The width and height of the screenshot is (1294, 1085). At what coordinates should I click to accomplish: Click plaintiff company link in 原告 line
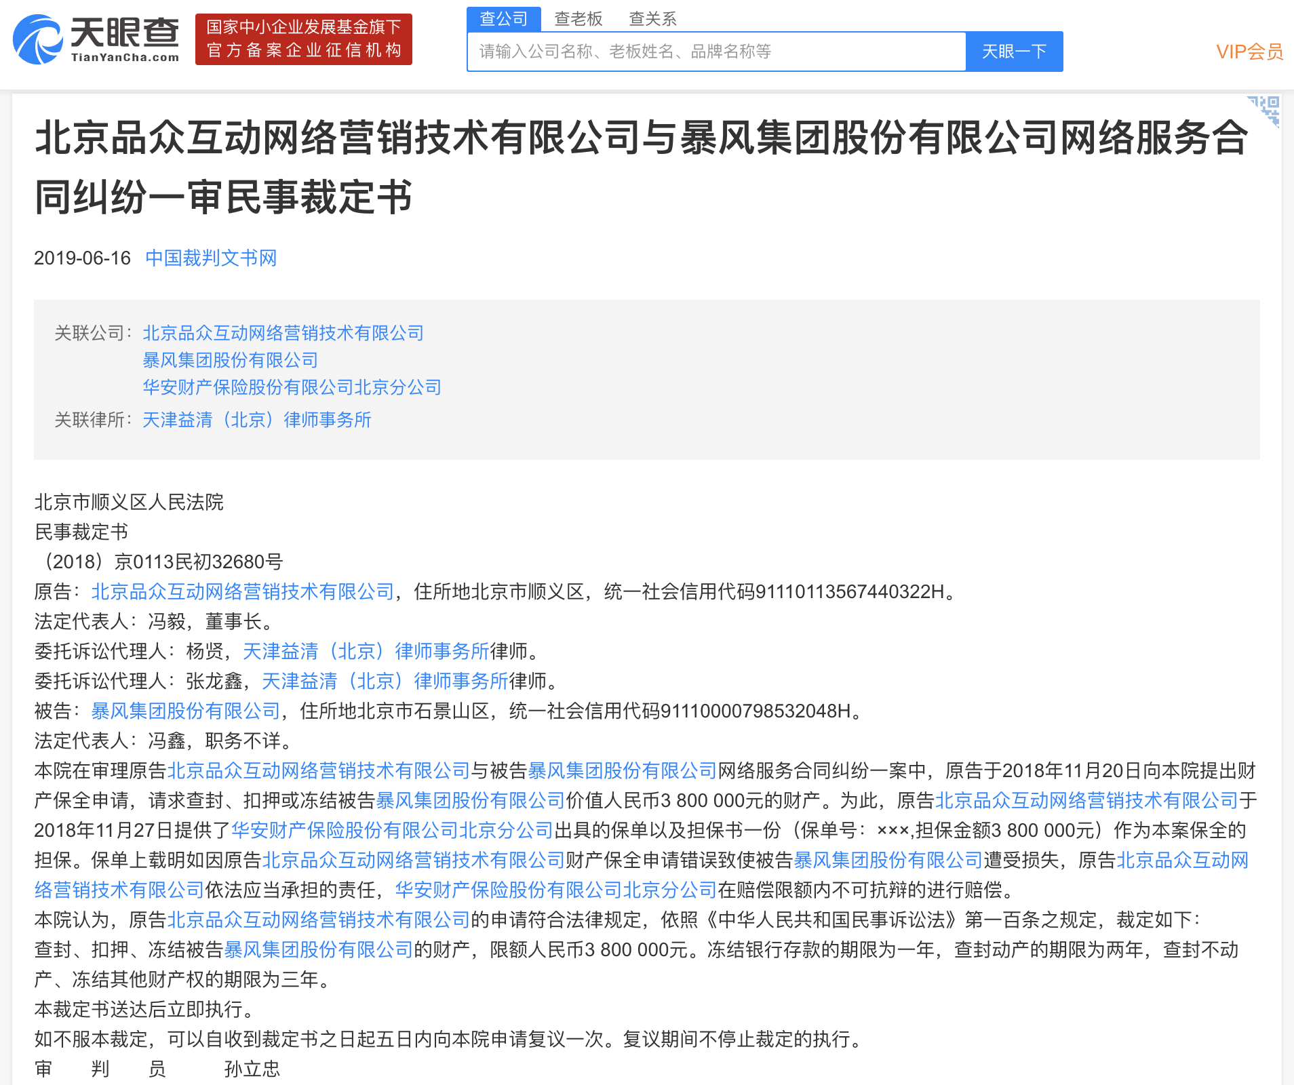[242, 592]
